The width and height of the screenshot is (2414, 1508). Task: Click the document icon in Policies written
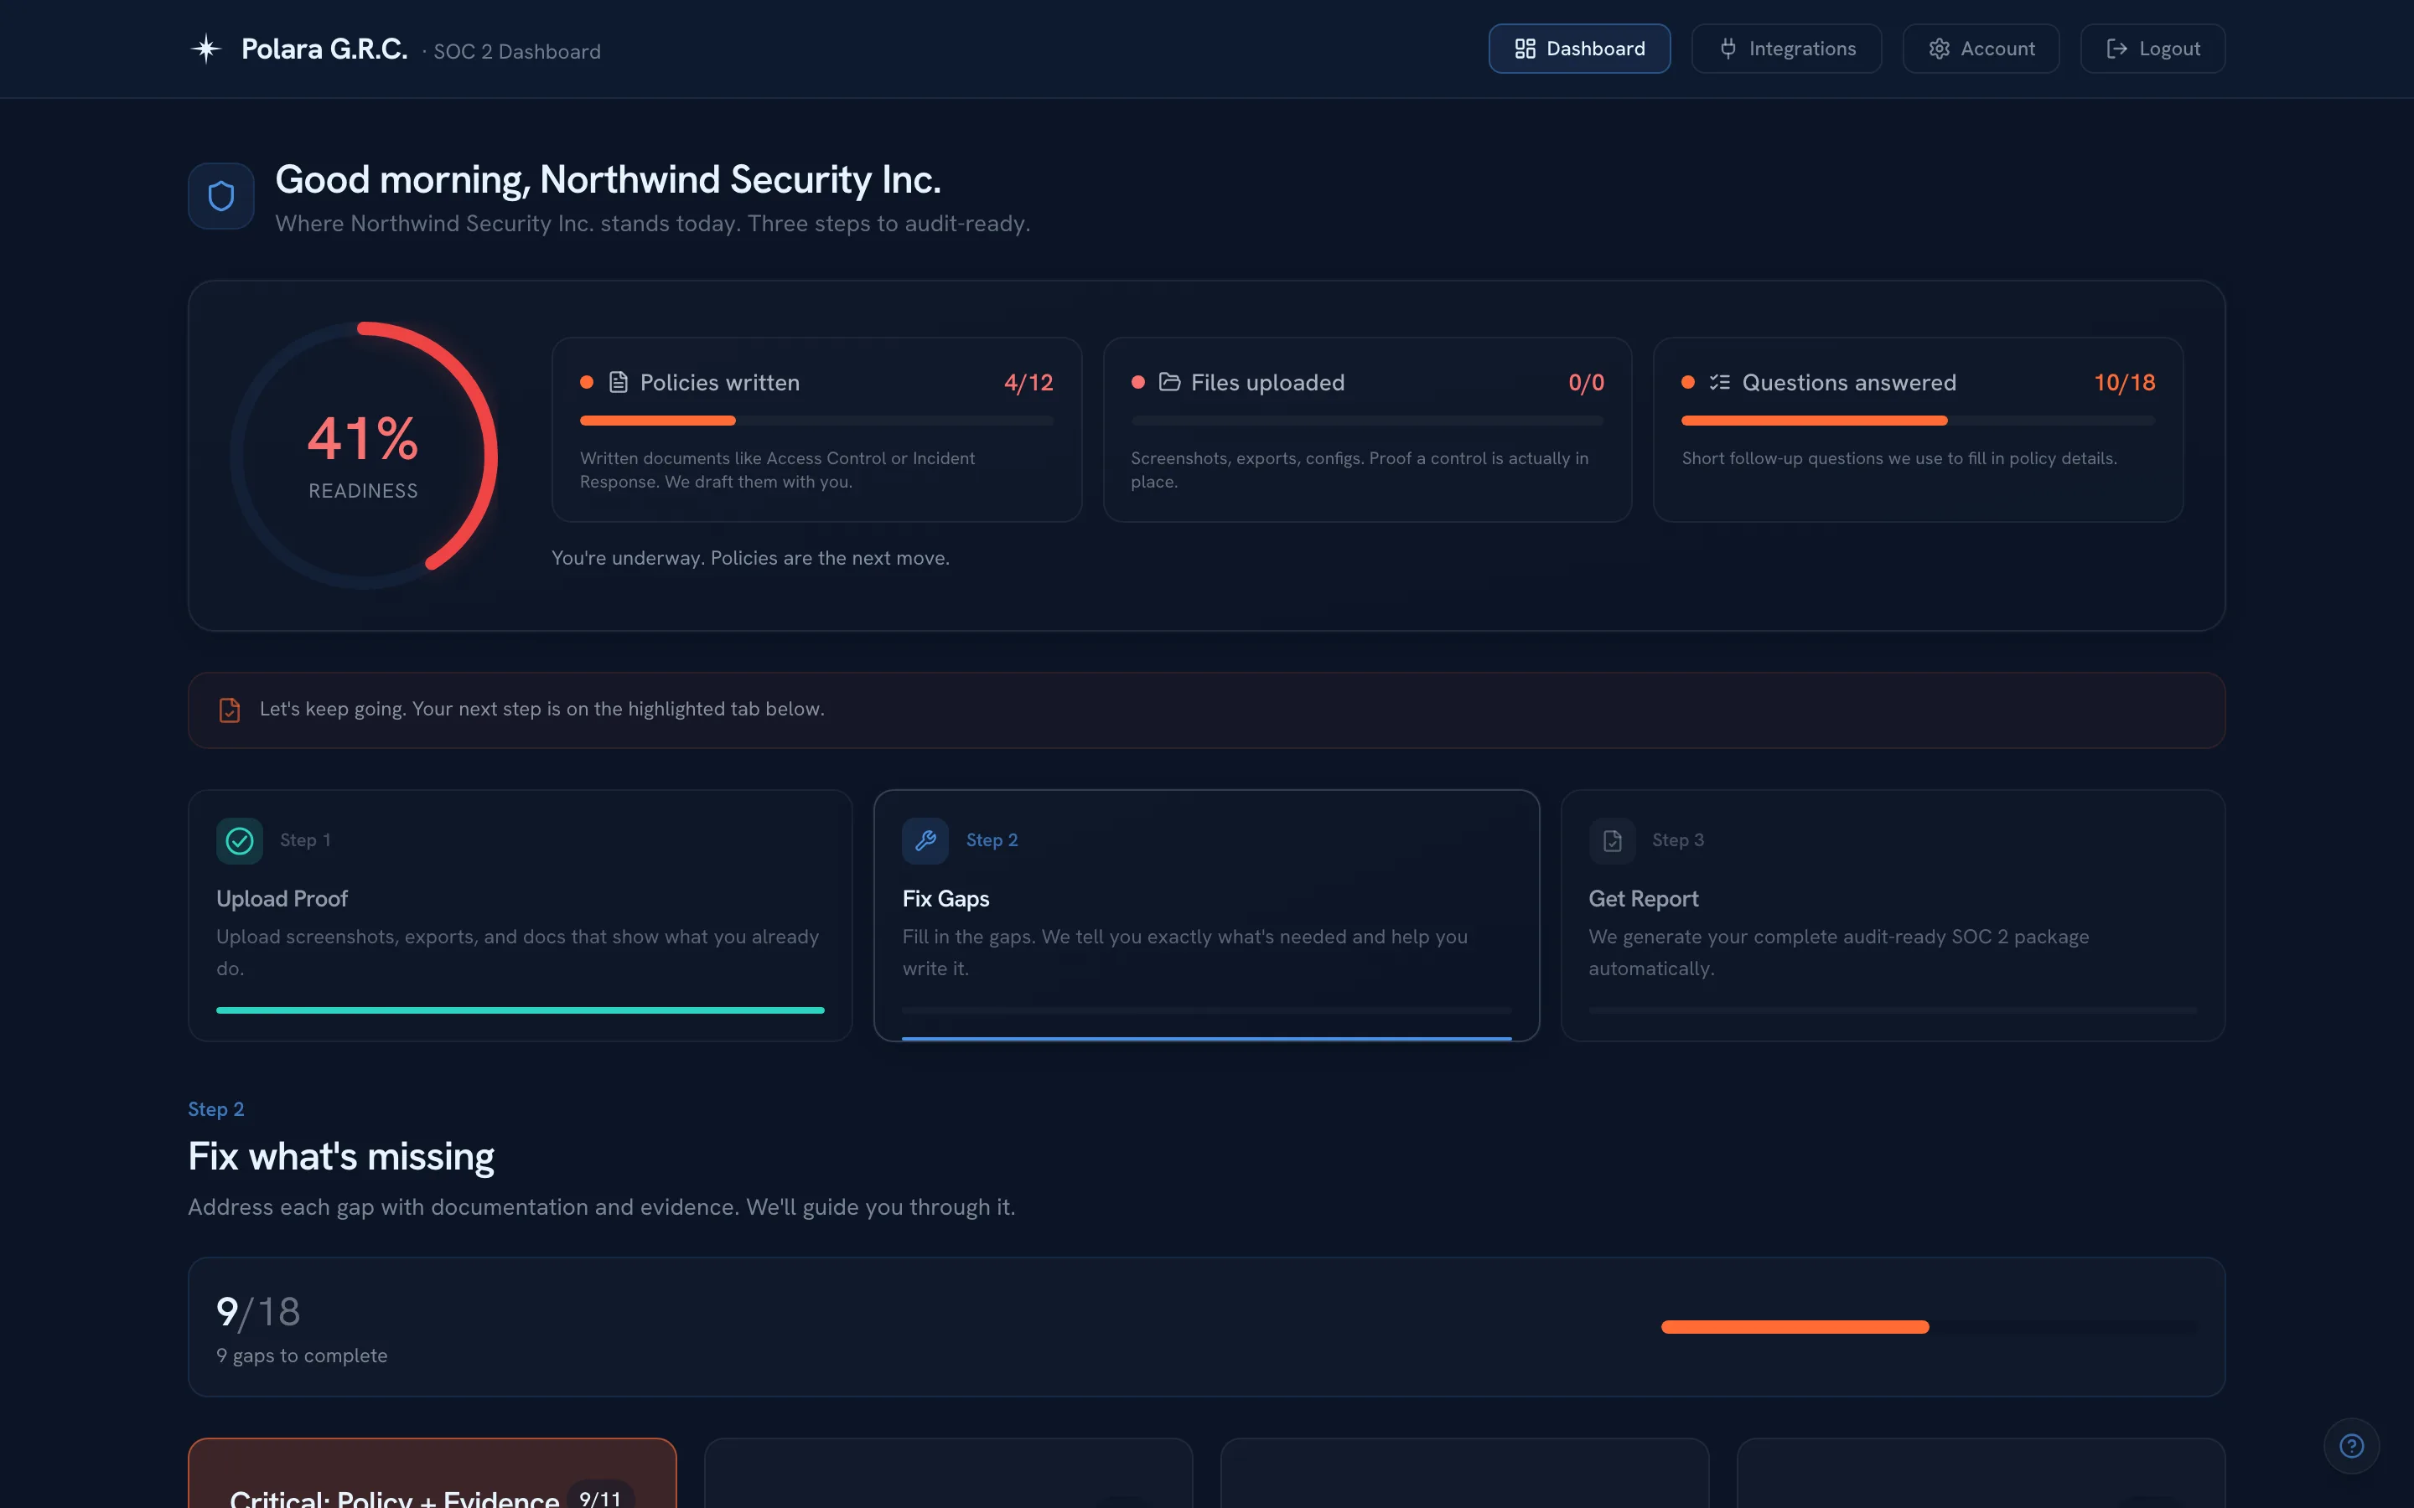[619, 382]
